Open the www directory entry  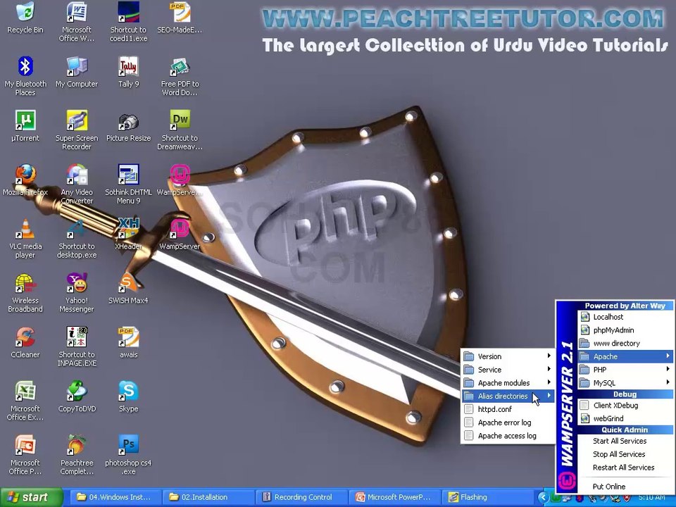click(625, 343)
